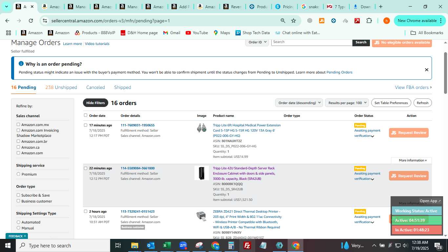448x252 pixels.
Task: Open the profile avatar icon
Action: click(x=387, y=21)
